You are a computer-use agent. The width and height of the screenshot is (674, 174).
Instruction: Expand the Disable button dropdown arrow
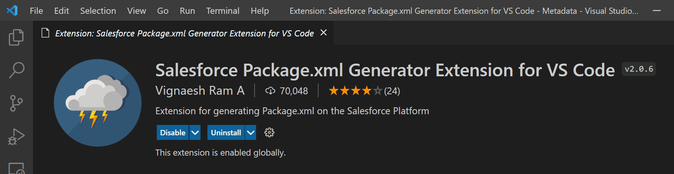click(195, 133)
